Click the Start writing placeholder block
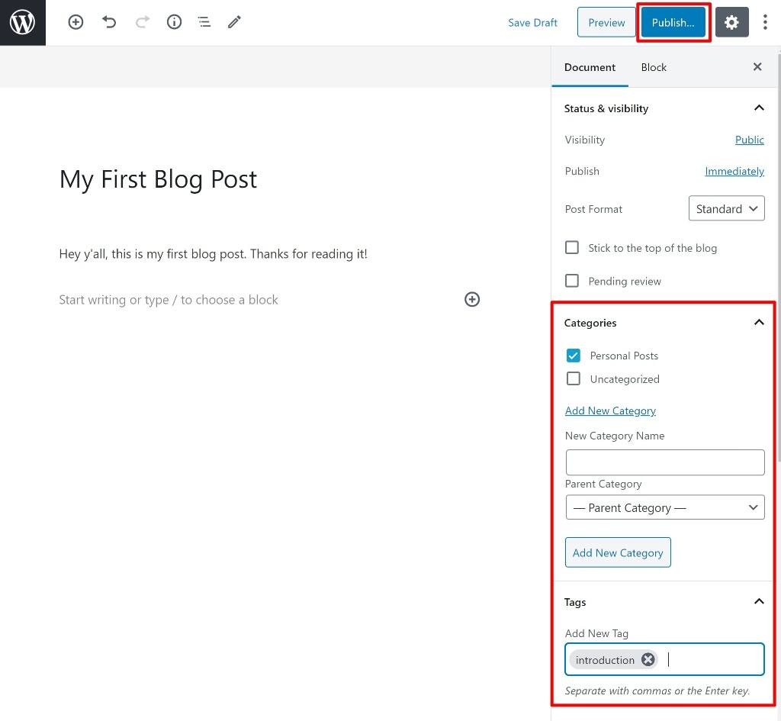Screen dimensions: 781x721 coord(169,300)
